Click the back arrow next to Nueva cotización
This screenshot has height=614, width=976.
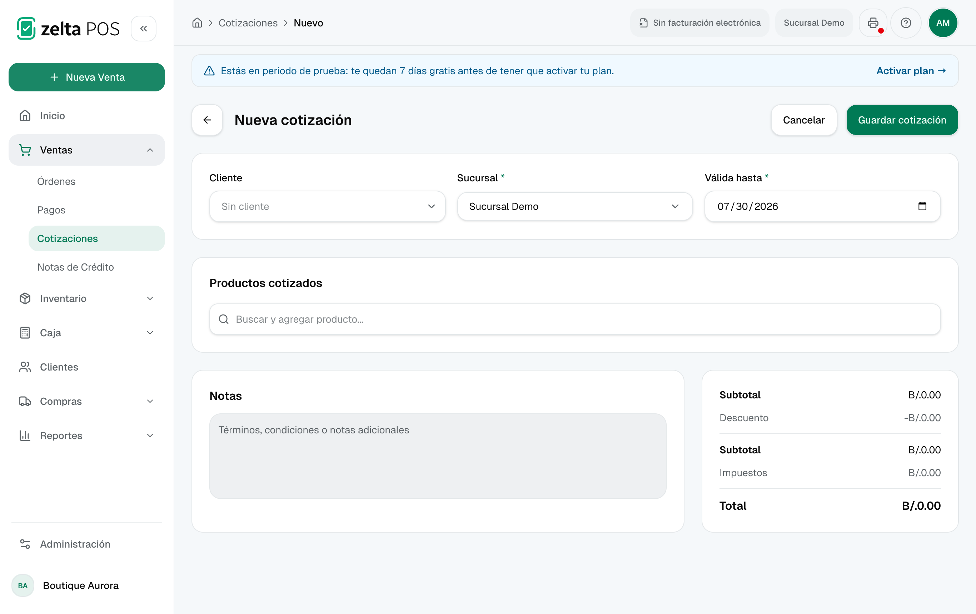pyautogui.click(x=207, y=120)
